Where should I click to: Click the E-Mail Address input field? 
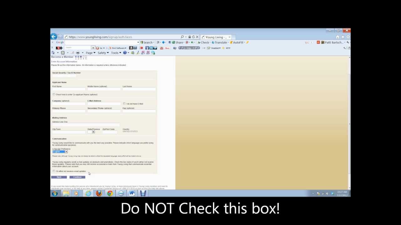(104, 103)
